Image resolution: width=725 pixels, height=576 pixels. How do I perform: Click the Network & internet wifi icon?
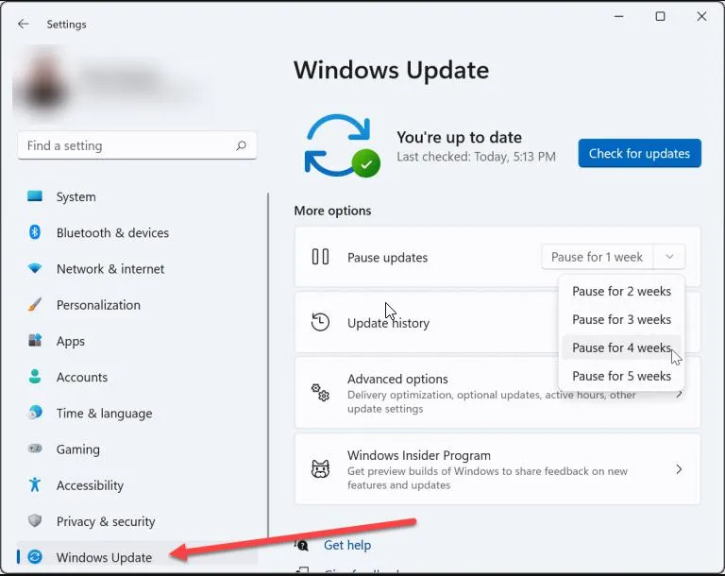click(35, 268)
